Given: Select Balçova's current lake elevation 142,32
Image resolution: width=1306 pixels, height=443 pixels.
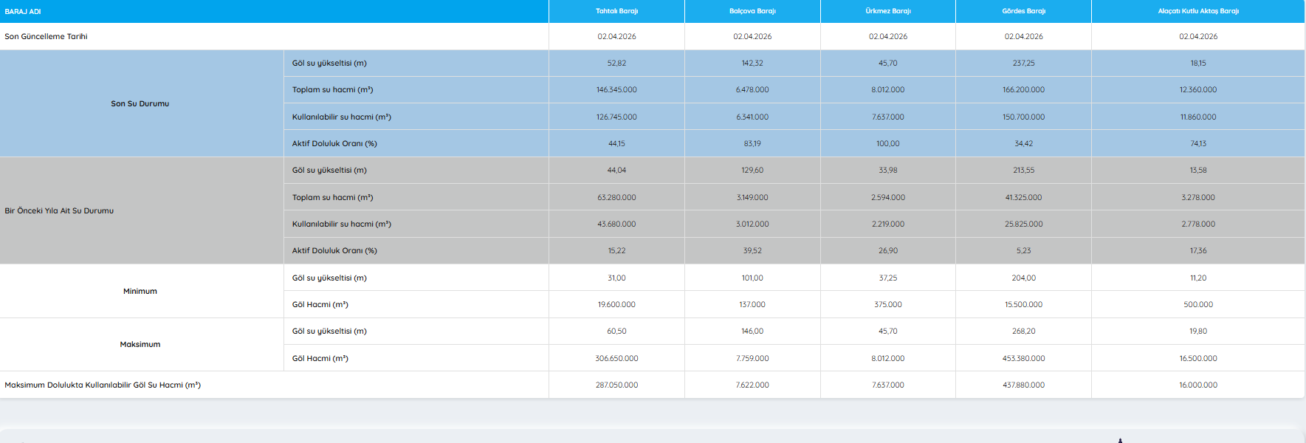Looking at the screenshot, I should (752, 63).
